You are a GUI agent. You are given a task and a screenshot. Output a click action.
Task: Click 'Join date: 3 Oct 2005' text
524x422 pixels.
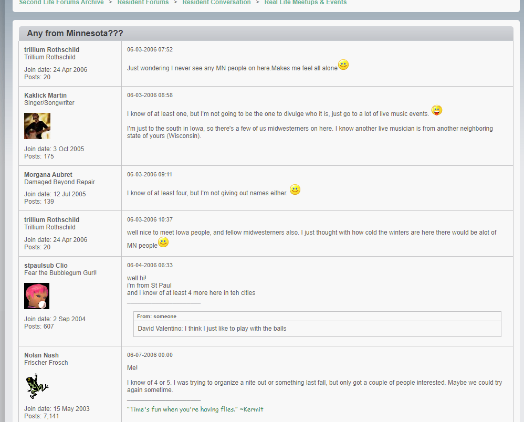pos(54,149)
